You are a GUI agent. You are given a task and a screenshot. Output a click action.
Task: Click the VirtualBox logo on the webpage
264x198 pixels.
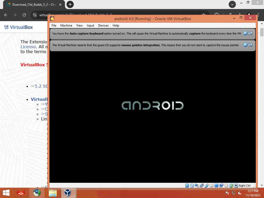tap(19, 27)
